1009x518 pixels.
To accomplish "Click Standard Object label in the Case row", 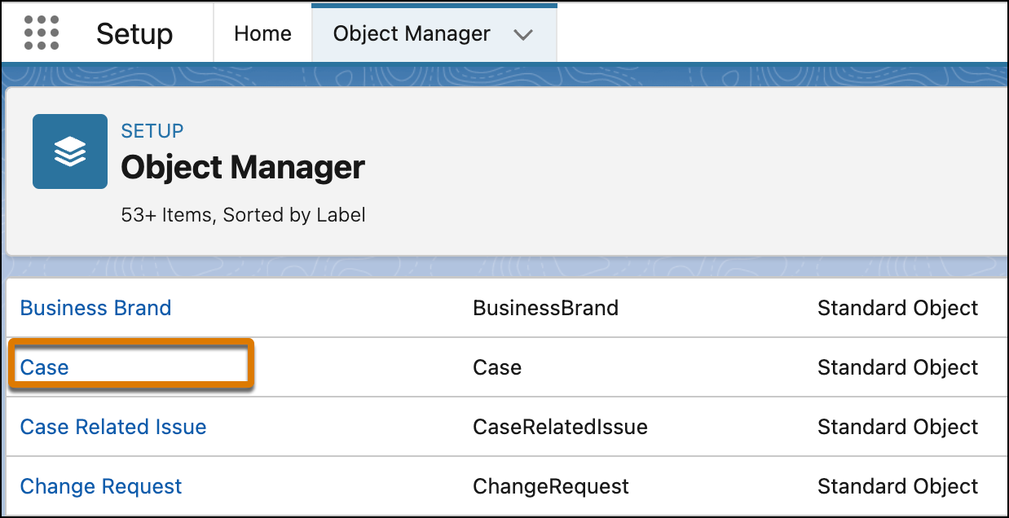I will point(897,367).
